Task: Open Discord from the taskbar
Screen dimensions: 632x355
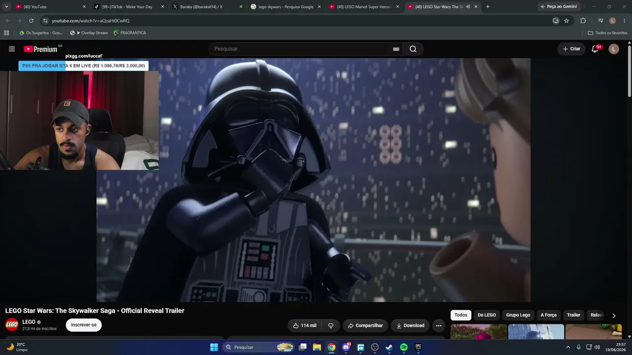Action: coord(346,347)
